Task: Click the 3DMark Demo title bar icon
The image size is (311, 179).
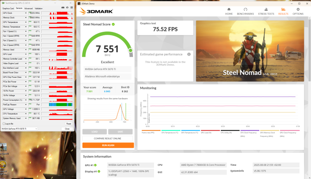Action: (x=79, y=4)
